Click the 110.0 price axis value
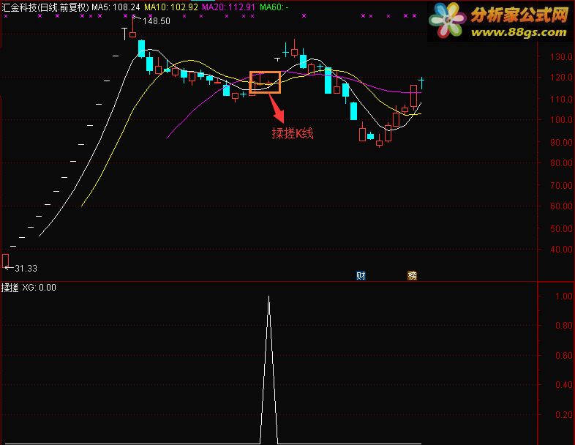This screenshot has width=575, height=445. 561,99
